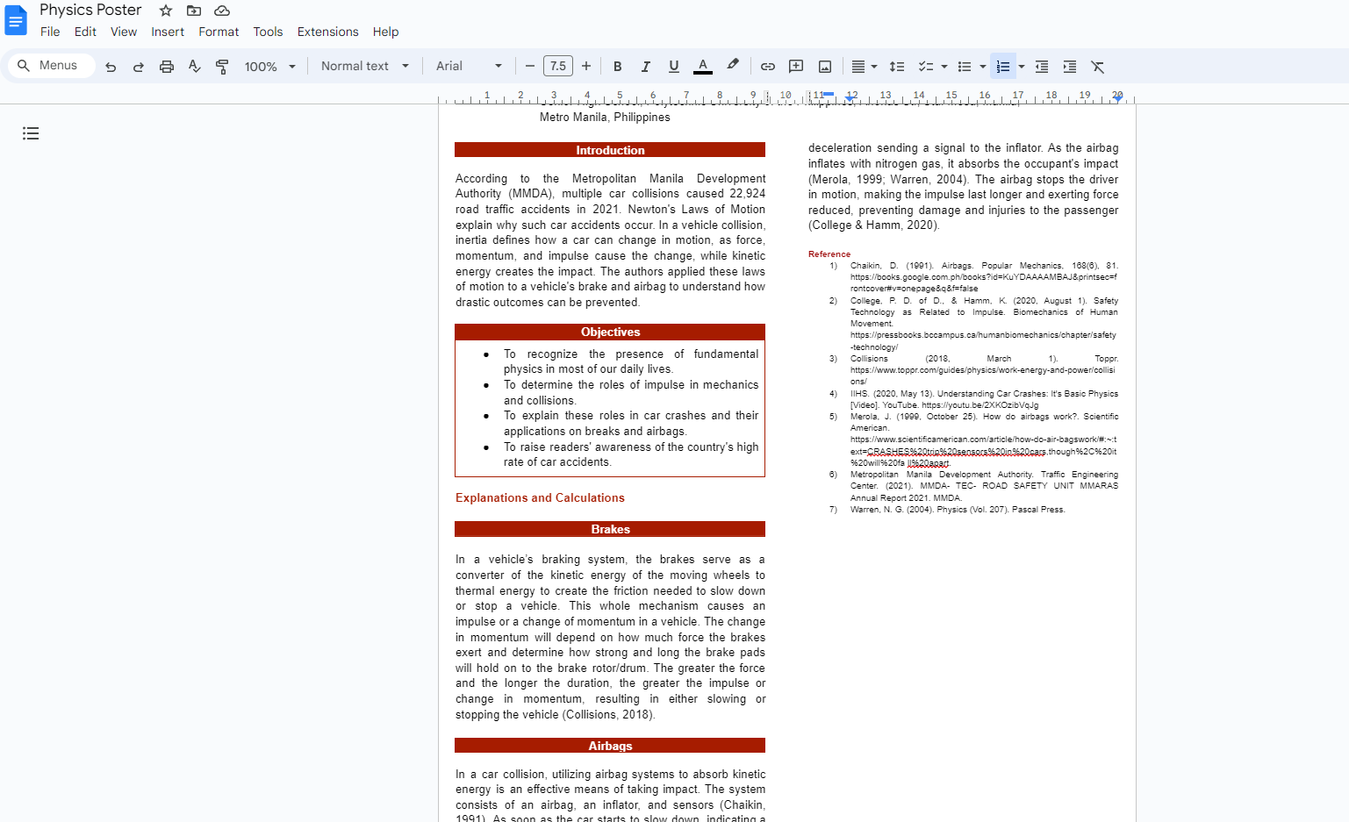Open the 100% zoom dropdown
1349x822 pixels.
(x=270, y=67)
